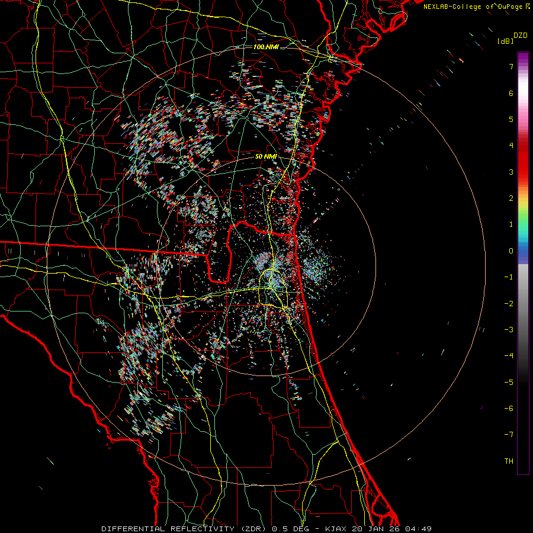
Task: Click the 0 value on color scale
Action: click(x=511, y=251)
